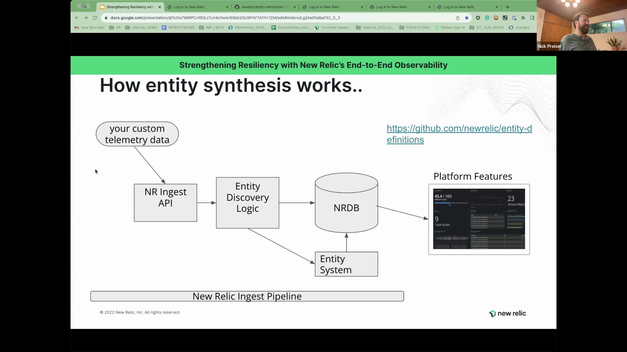Click the Platform Features dashboard thumbnail

coord(479,219)
